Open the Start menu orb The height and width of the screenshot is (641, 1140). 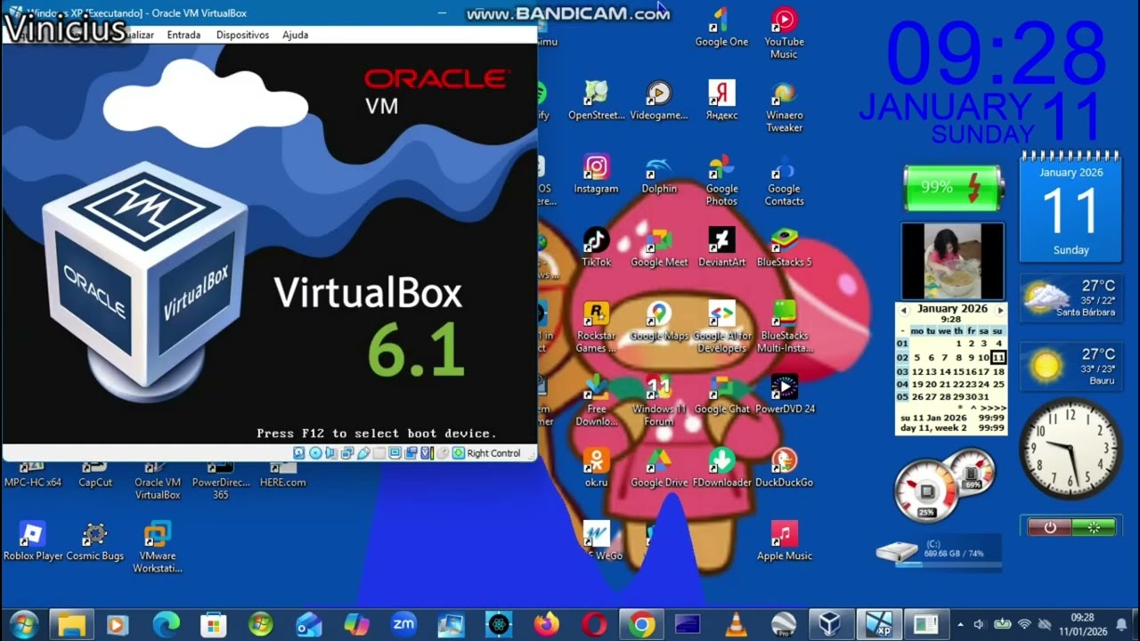click(23, 624)
